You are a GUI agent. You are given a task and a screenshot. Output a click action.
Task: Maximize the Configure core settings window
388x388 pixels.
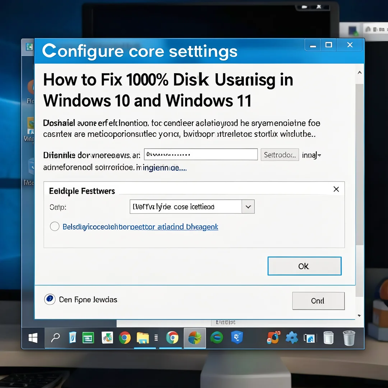[329, 45]
